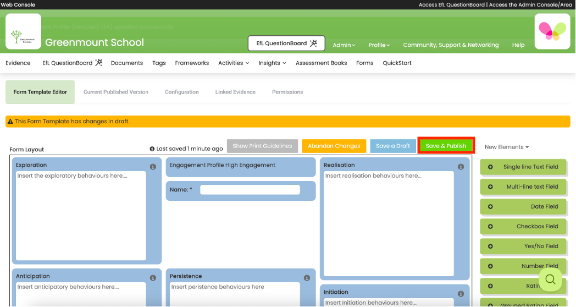Click the Greenmount School title text
This screenshot has width=576, height=307.
click(x=95, y=42)
